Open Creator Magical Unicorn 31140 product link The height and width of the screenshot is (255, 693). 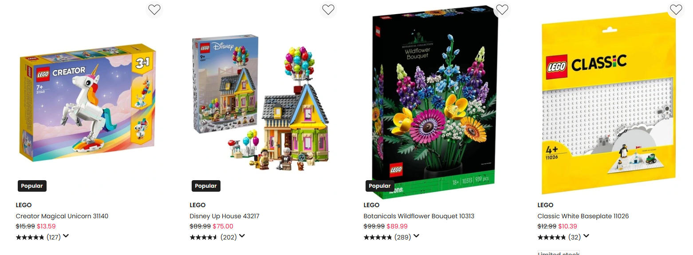[x=62, y=216]
